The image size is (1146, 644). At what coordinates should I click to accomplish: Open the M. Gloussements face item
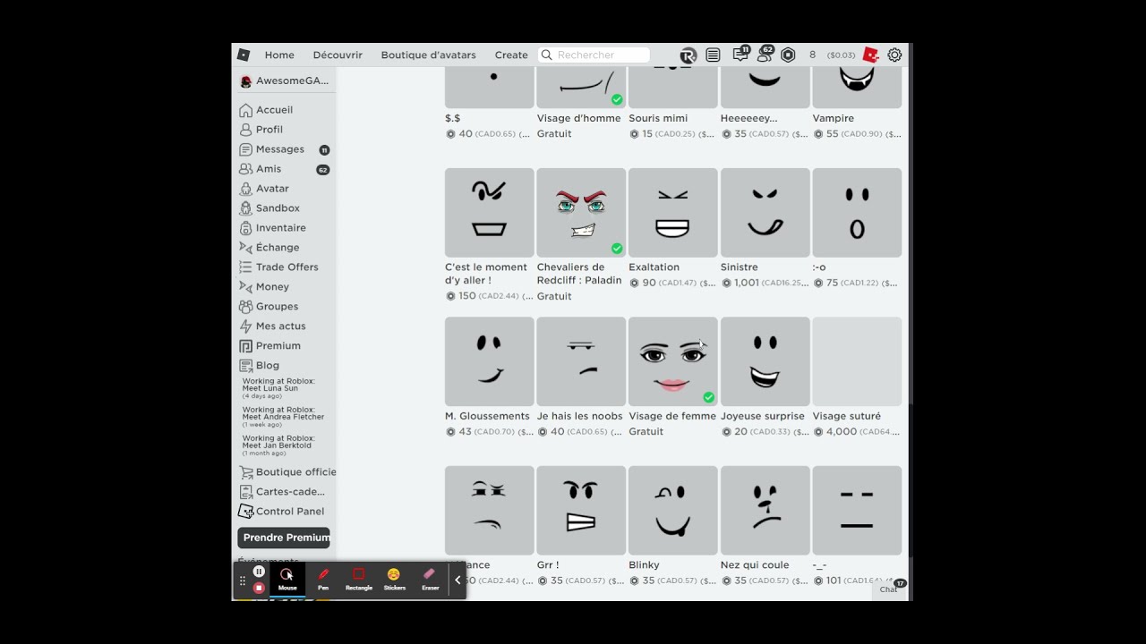[490, 361]
